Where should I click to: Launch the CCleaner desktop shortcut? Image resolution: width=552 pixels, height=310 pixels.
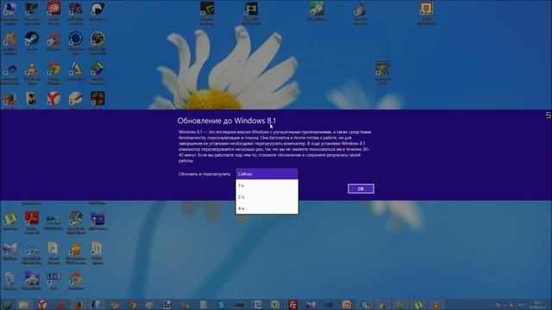point(53,41)
